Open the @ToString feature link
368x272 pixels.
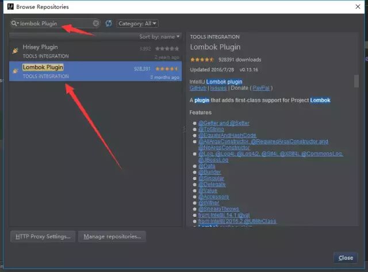[x=211, y=129]
